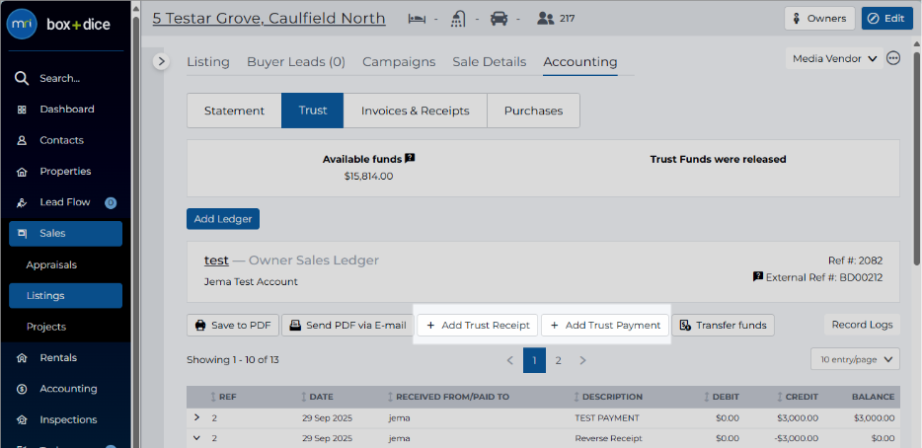Select page 1 in pagination
922x448 pixels.
click(534, 360)
